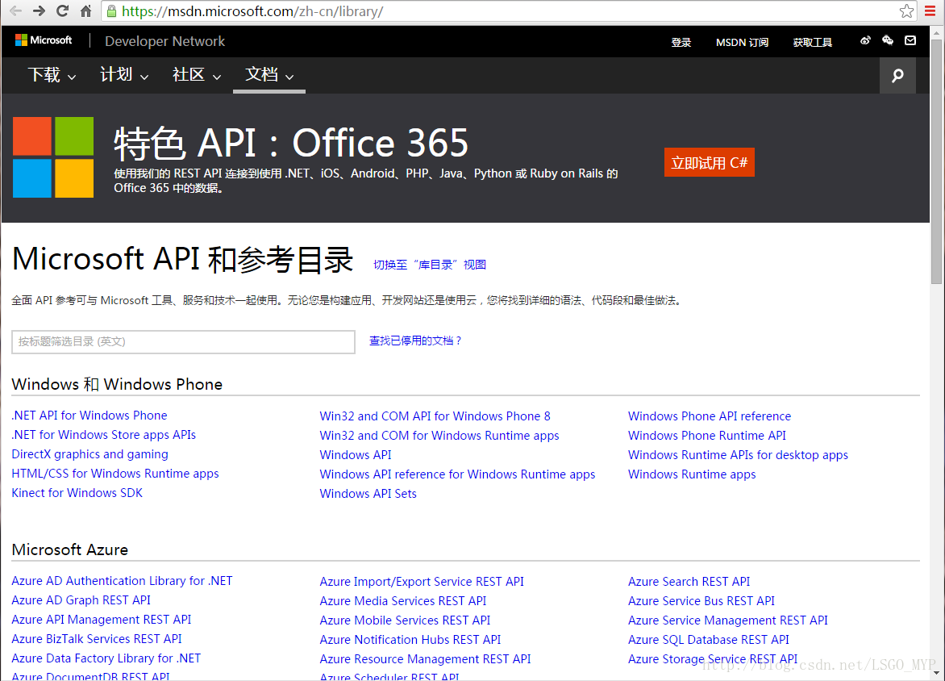Click the vertical scrollbar thumb
The height and width of the screenshot is (681, 945).
click(936, 161)
